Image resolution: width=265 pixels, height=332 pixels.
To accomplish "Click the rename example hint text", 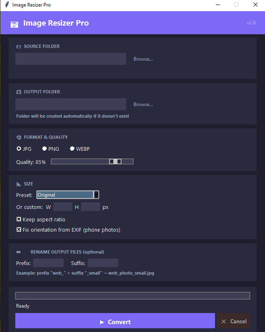I will pos(85,273).
